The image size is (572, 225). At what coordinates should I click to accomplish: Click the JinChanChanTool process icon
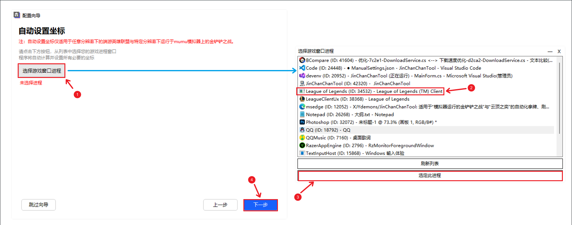point(302,83)
